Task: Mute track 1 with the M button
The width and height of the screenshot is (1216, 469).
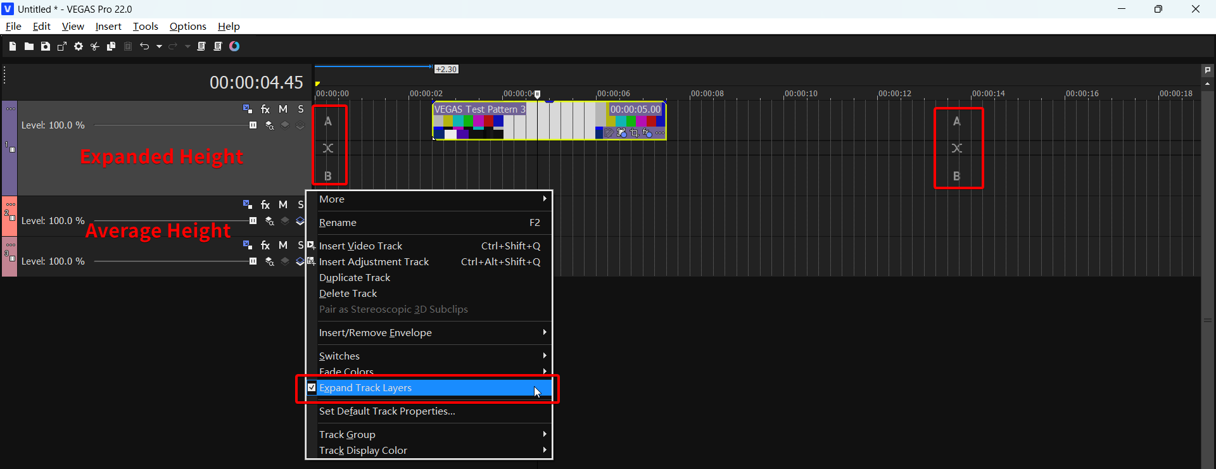Action: [x=283, y=109]
